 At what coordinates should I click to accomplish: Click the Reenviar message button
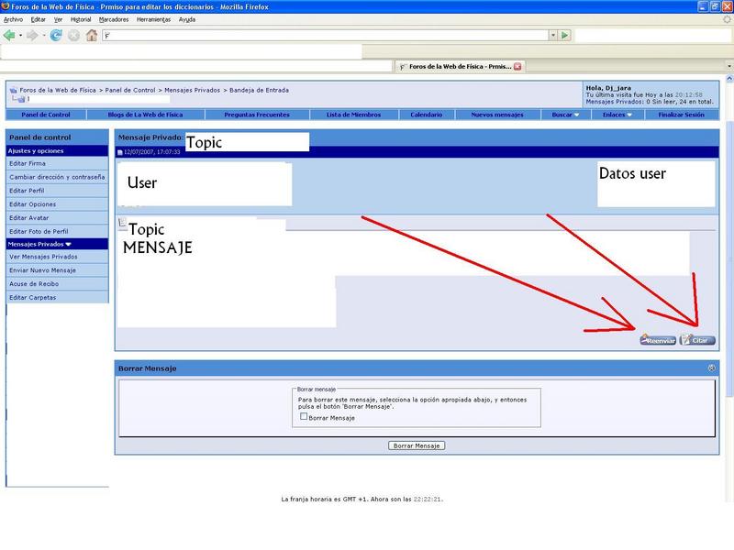tap(658, 340)
